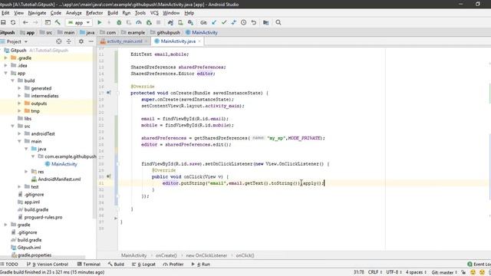Expand the root gradle folder

coord(5,225)
